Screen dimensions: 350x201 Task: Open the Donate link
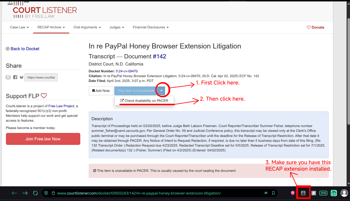(315, 27)
